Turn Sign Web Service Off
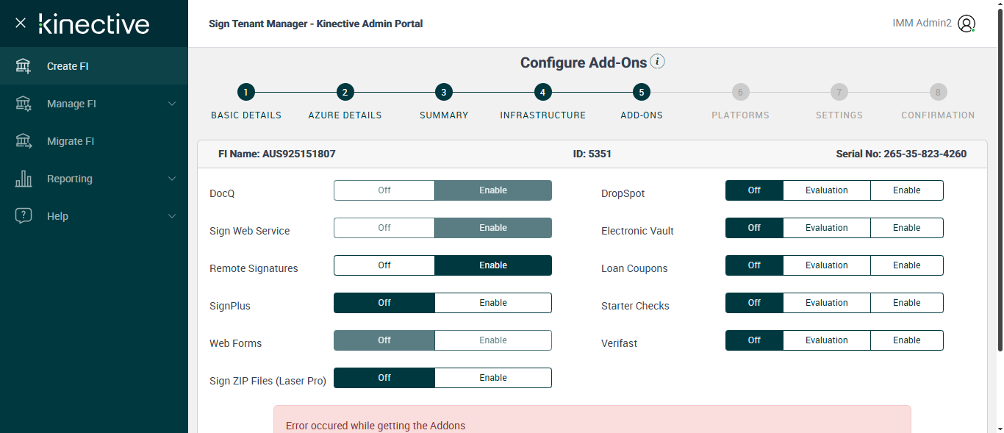This screenshot has height=433, width=1004. click(x=384, y=228)
